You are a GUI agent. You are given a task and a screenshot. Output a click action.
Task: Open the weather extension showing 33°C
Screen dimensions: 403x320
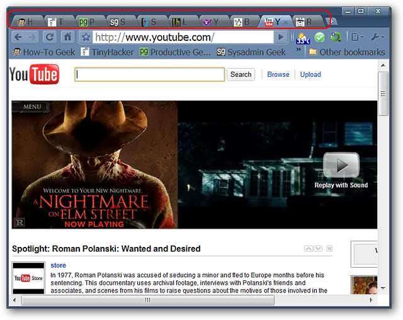tap(302, 38)
